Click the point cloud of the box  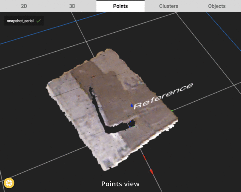pos(112,109)
